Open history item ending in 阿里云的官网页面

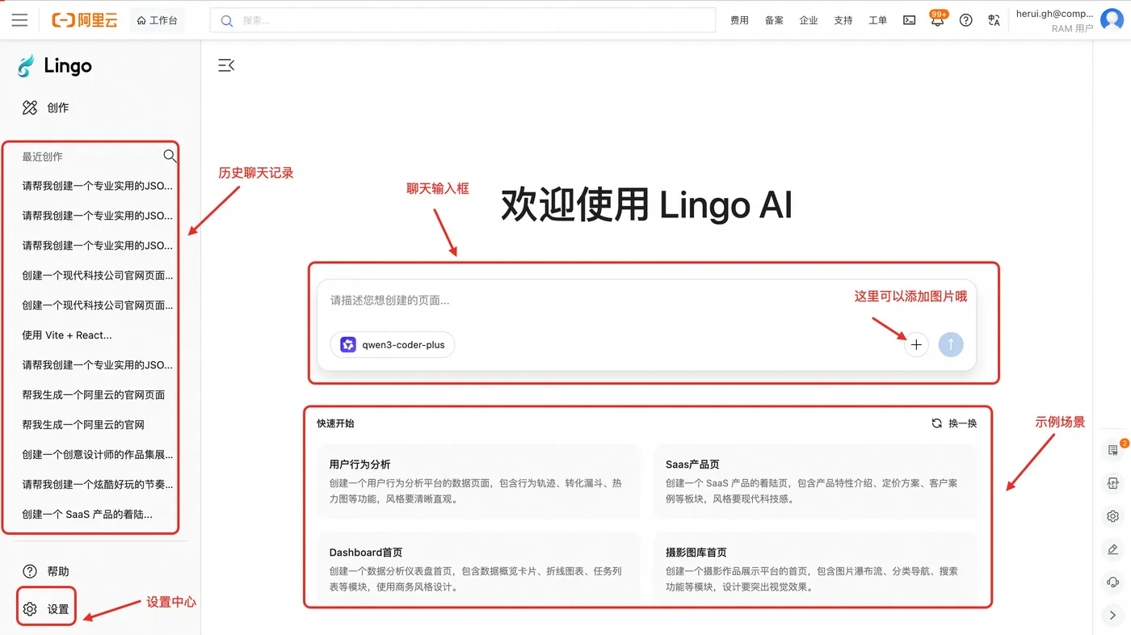(94, 394)
